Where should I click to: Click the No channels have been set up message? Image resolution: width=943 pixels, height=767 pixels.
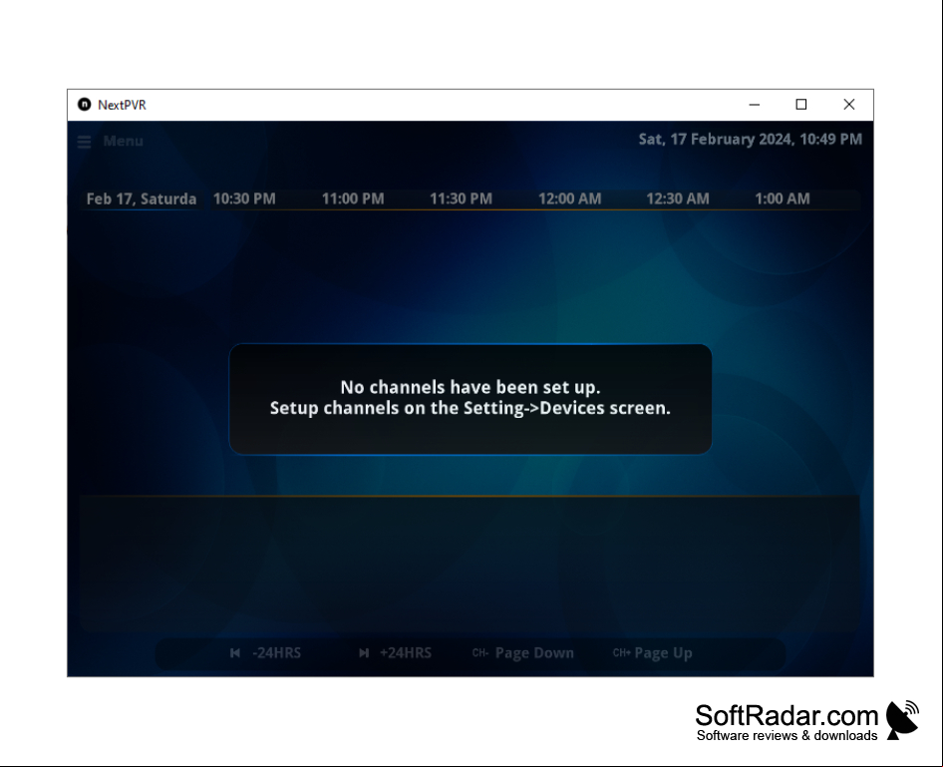[x=471, y=398]
